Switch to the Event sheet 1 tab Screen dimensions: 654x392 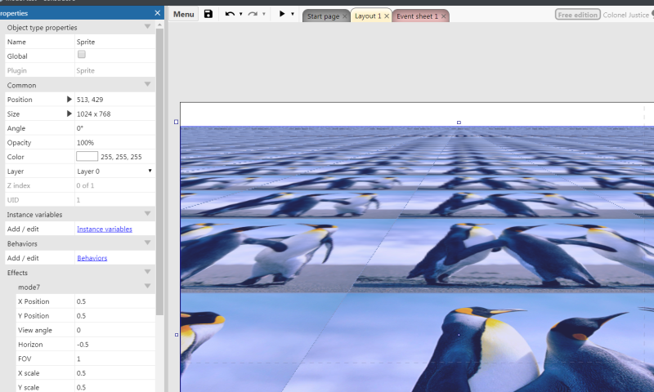(417, 16)
